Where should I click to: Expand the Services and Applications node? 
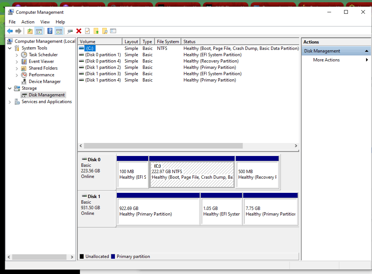point(10,102)
